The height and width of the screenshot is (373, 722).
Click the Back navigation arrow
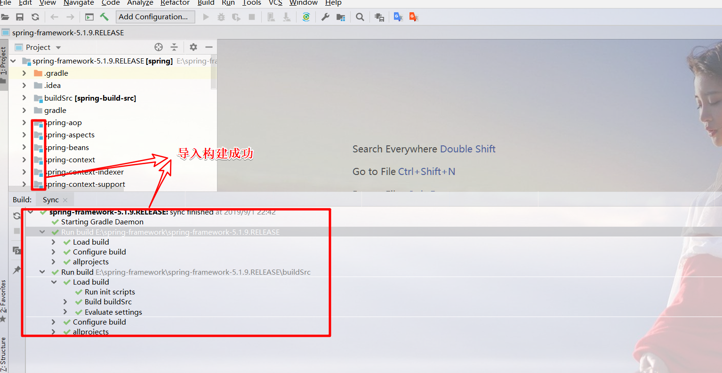pos(54,17)
